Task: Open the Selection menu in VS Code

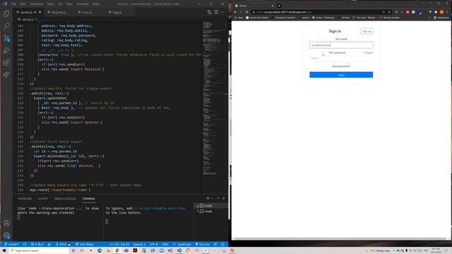Action: tap(37, 4)
